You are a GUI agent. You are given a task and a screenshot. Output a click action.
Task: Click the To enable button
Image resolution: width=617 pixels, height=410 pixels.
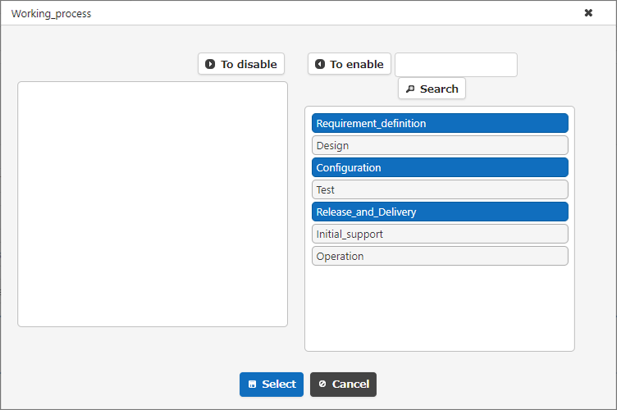point(350,64)
